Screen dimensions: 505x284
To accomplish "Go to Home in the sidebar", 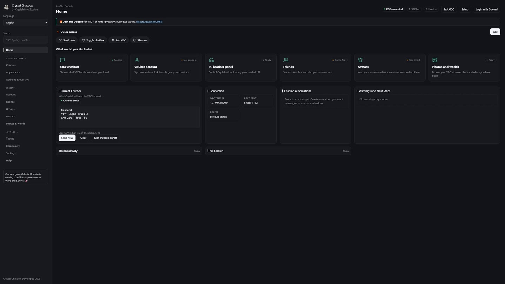I will [26, 50].
